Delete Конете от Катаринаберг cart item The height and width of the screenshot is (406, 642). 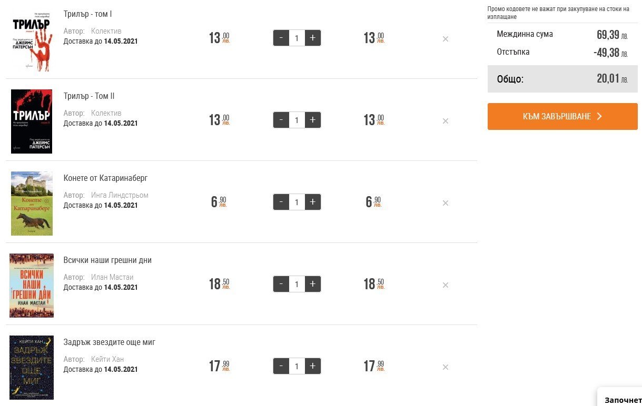tap(445, 203)
